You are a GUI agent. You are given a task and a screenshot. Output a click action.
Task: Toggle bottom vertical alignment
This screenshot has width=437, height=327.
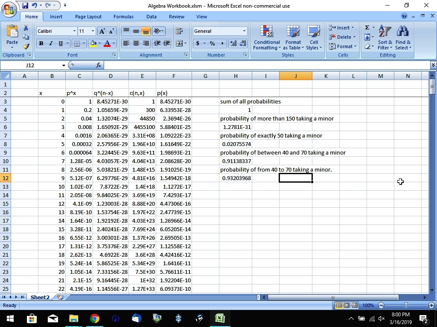click(x=146, y=31)
